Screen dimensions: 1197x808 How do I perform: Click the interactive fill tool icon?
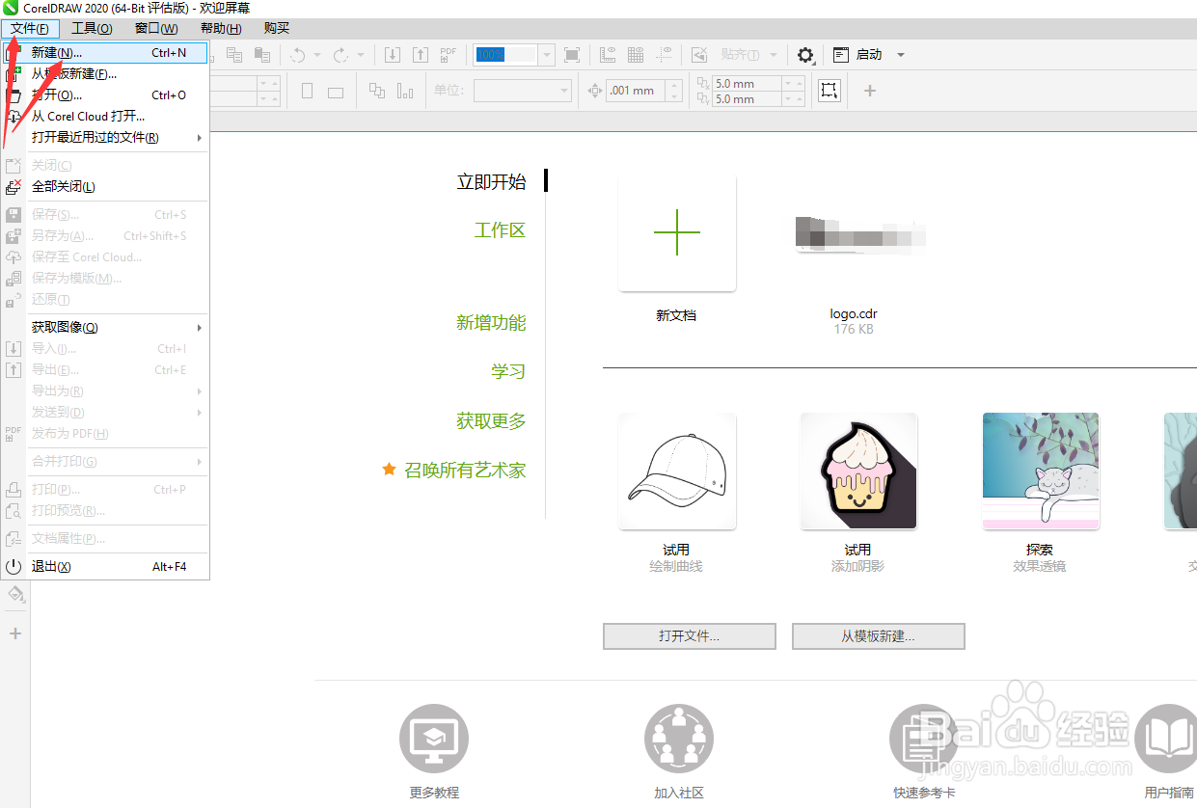[14, 594]
